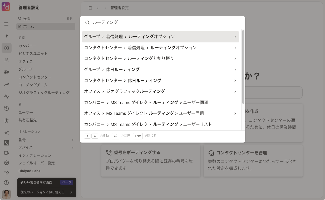Select オフィス > ジオグラフィックルーティング result

160,91
